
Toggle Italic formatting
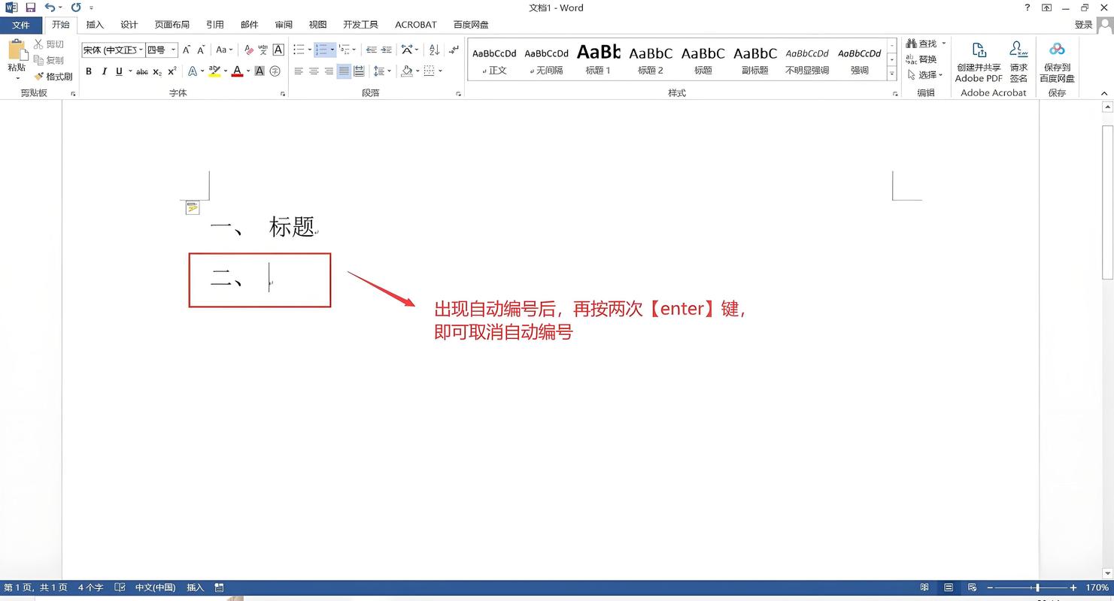tap(104, 71)
